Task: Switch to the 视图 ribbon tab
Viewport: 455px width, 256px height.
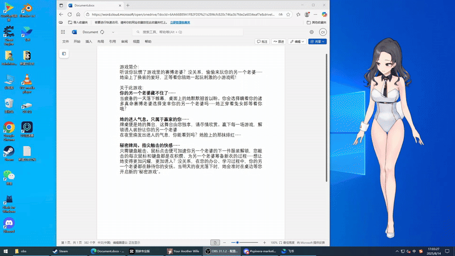Action: pos(136,42)
